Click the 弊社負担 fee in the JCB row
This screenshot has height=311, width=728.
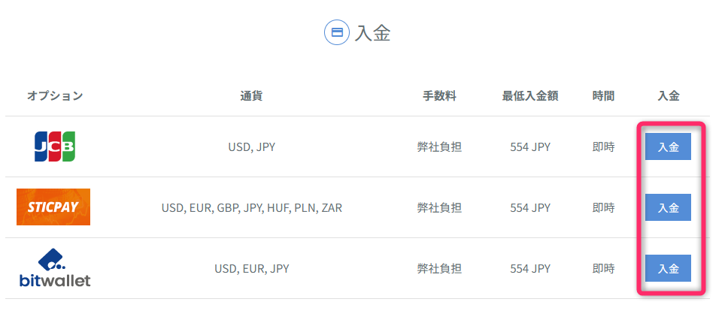[439, 146]
